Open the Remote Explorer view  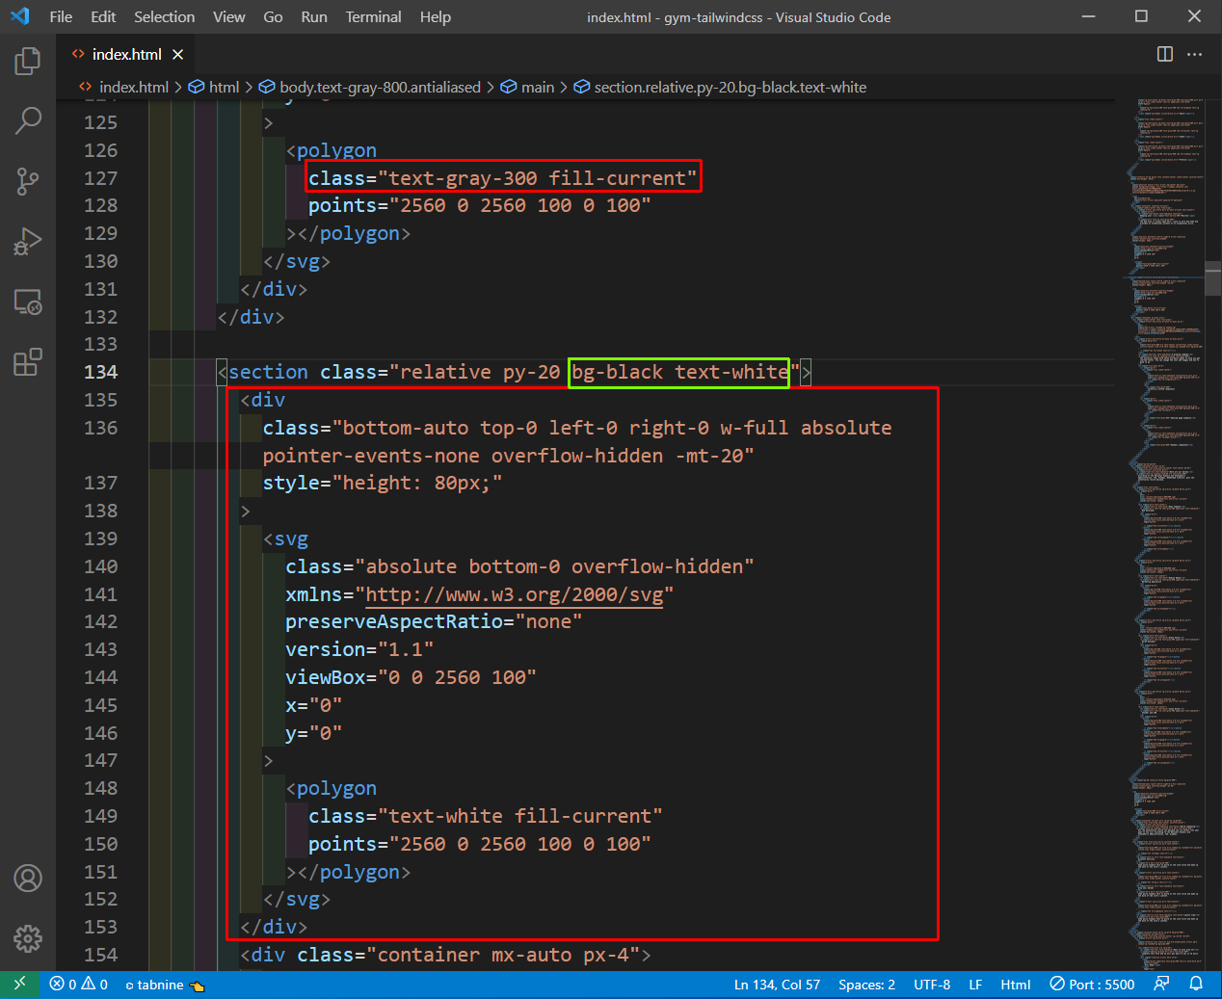click(x=28, y=302)
